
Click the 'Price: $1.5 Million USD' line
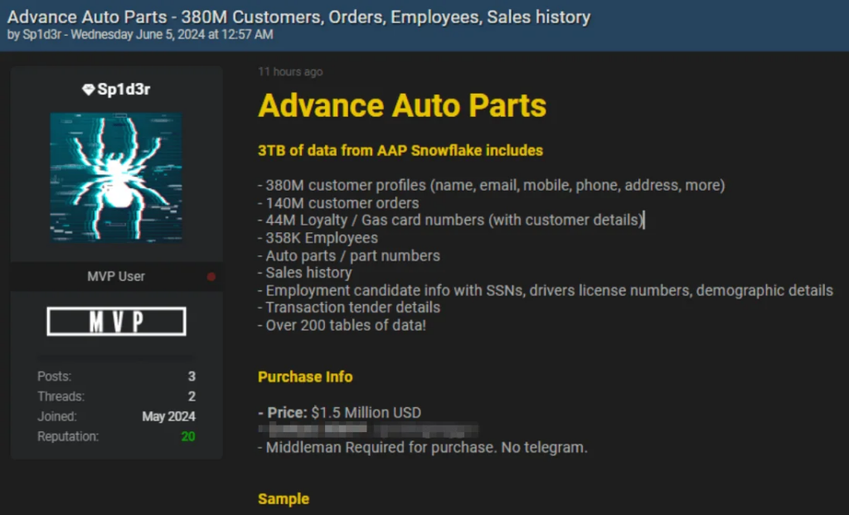click(339, 413)
